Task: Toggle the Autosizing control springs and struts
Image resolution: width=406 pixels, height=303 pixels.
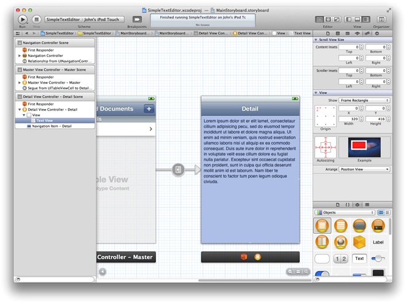Action: coord(325,147)
